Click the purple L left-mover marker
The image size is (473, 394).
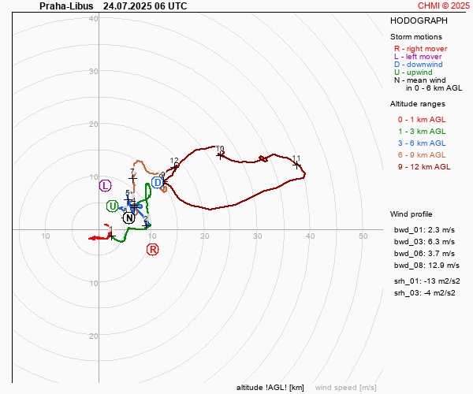pyautogui.click(x=106, y=185)
